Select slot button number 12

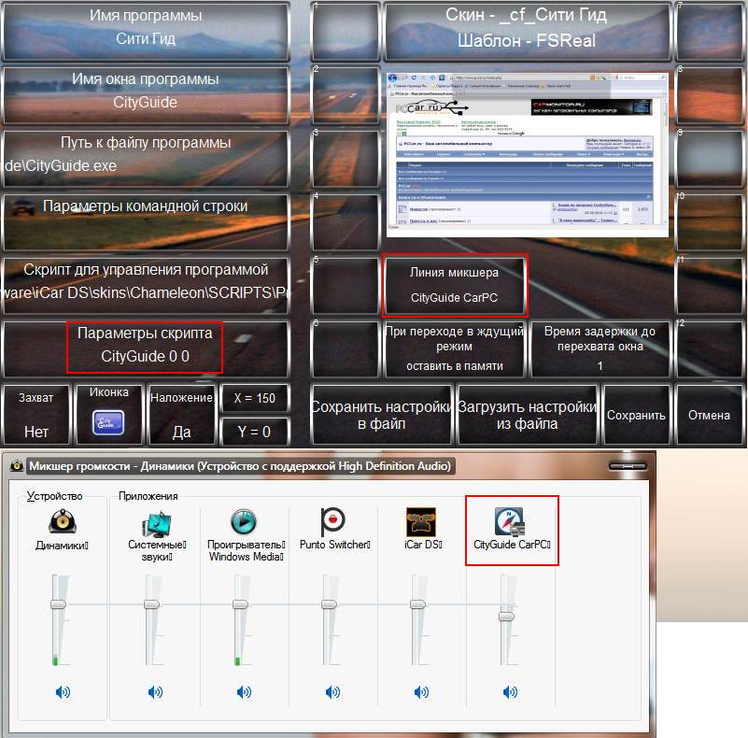(x=709, y=349)
